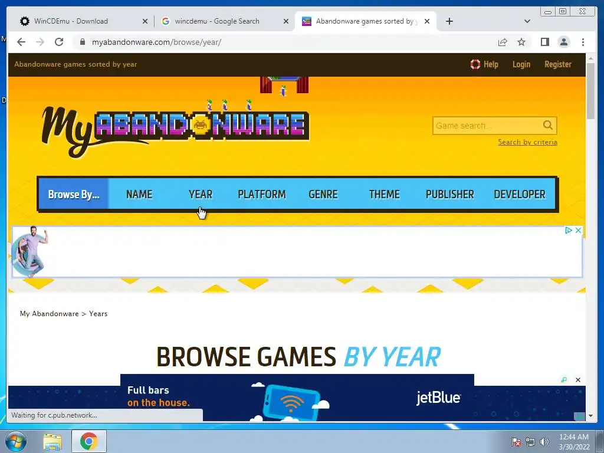604x453 pixels.
Task: Reload the page with the refresh icon
Action: [59, 42]
